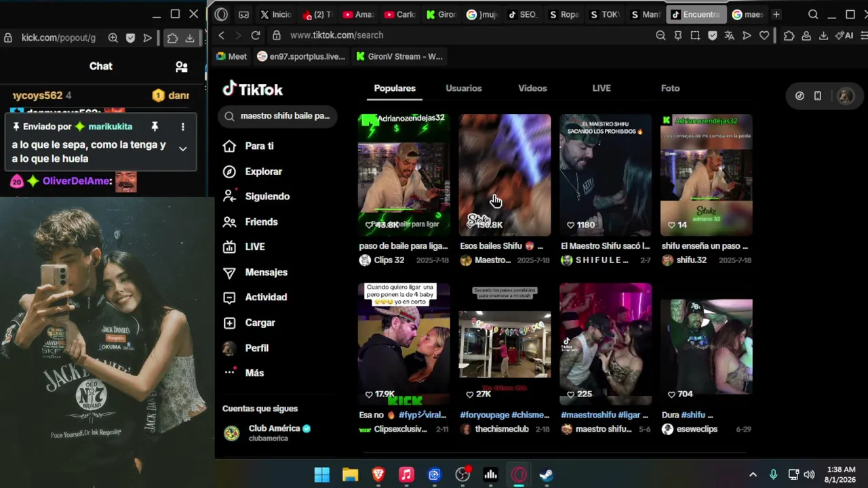Open thechismeclub author profile
The image size is (868, 488).
(x=494, y=429)
